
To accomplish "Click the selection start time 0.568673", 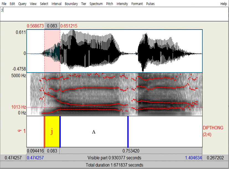I will pyautogui.click(x=35, y=26).
